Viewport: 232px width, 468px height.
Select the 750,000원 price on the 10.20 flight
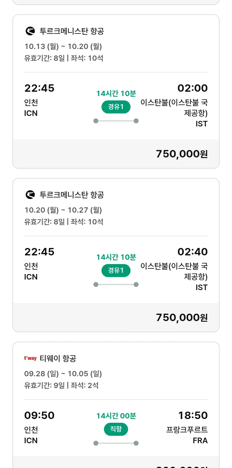tap(182, 317)
